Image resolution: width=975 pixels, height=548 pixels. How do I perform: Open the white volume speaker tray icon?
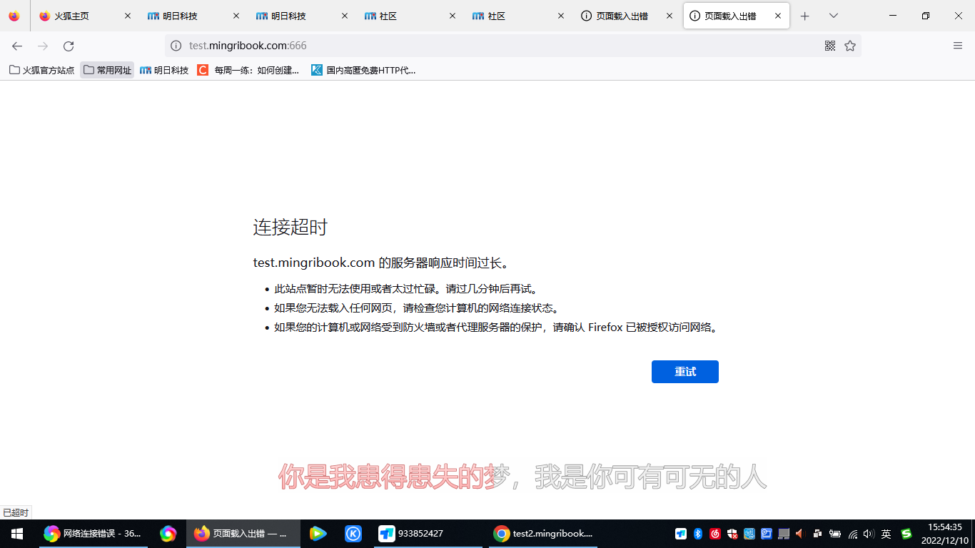coord(869,534)
